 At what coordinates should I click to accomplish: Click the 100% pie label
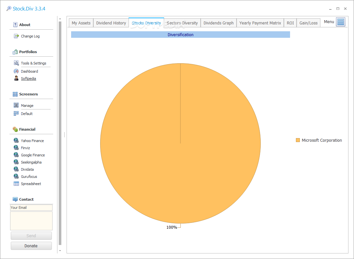[x=172, y=227]
